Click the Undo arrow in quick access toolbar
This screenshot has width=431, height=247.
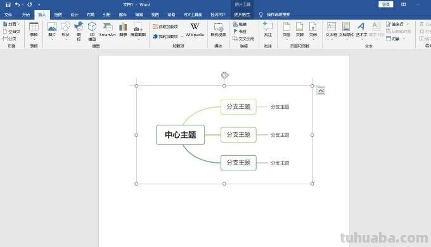pos(17,4)
